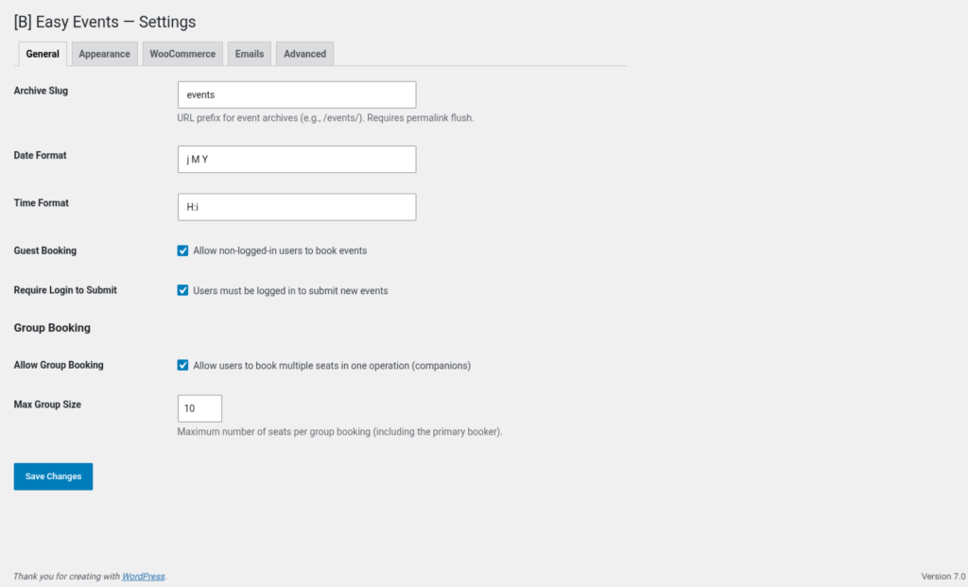Uncheck Require Login to Submit checkbox

(x=182, y=290)
